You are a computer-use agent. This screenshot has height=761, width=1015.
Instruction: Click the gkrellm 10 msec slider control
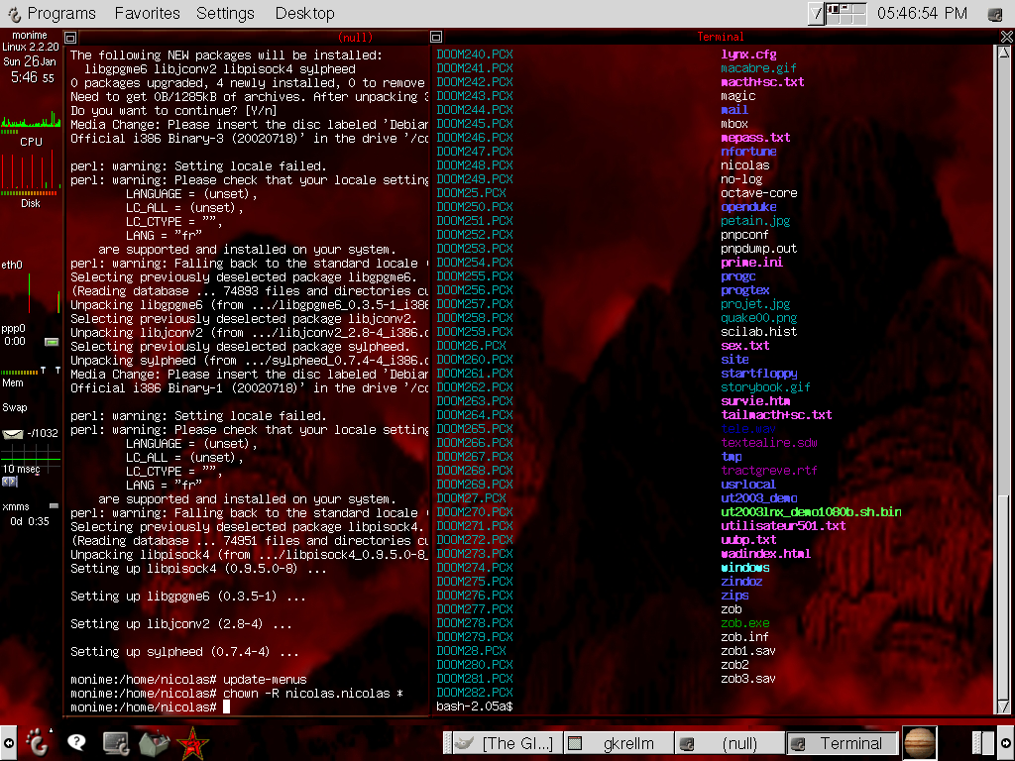coord(11,482)
